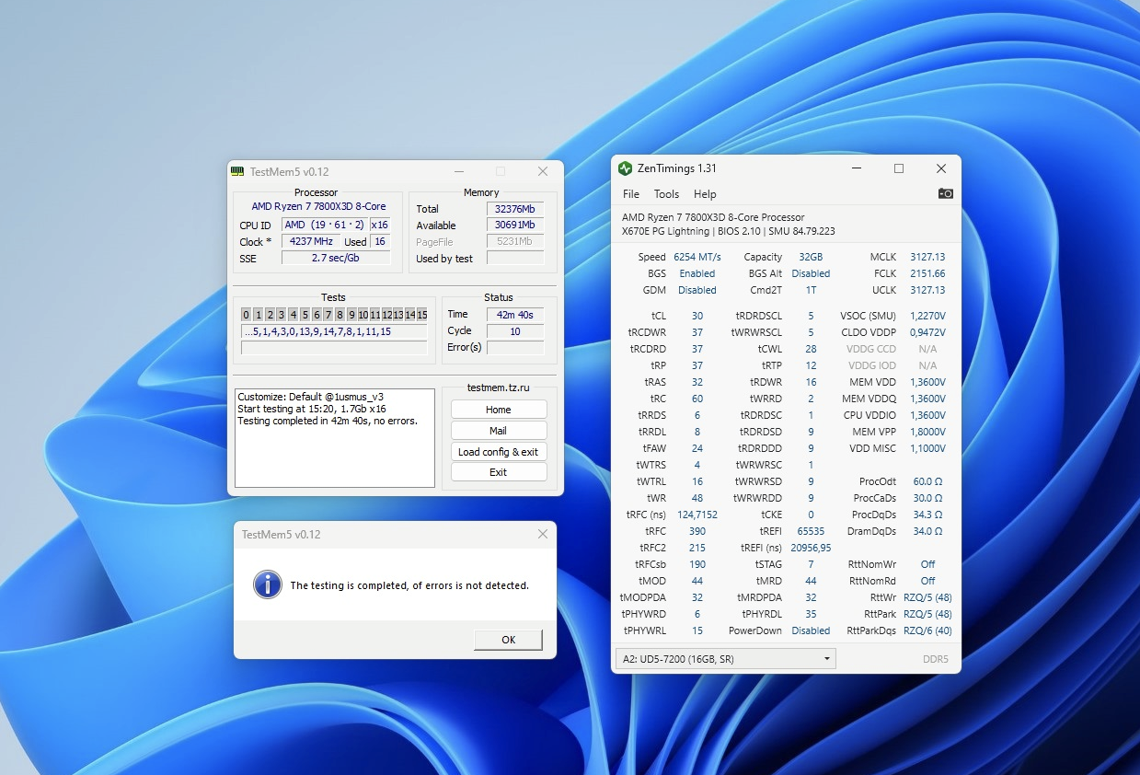Click the MCLK value 3127.13
This screenshot has height=775, width=1140.
[x=927, y=257]
